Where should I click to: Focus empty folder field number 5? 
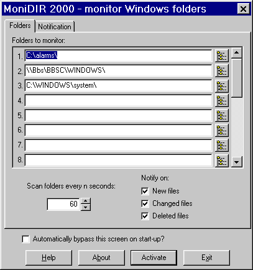point(119,115)
